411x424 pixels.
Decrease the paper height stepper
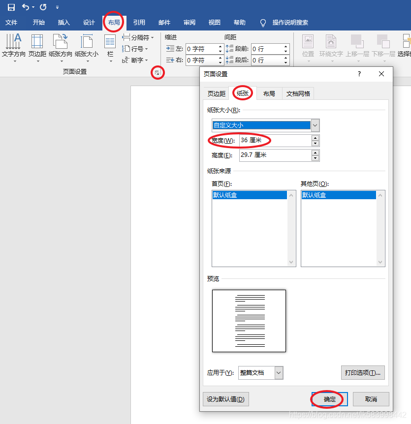[x=315, y=158]
